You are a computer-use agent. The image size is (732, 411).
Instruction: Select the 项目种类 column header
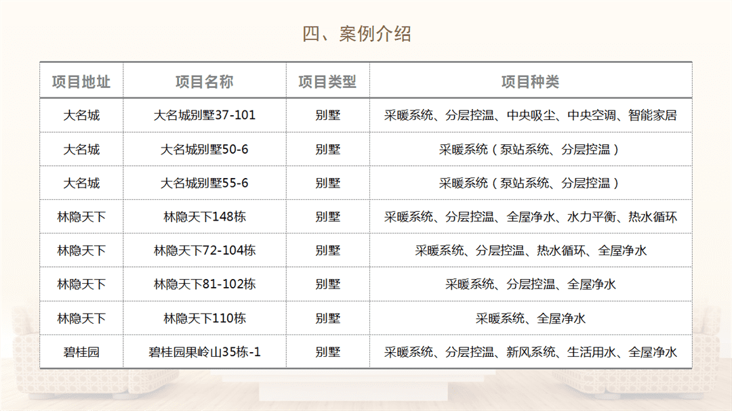tap(531, 82)
